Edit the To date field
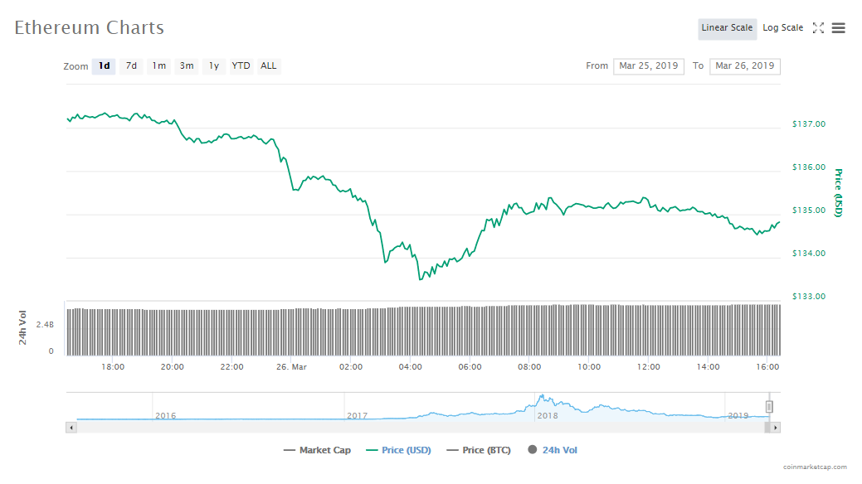 tap(744, 66)
